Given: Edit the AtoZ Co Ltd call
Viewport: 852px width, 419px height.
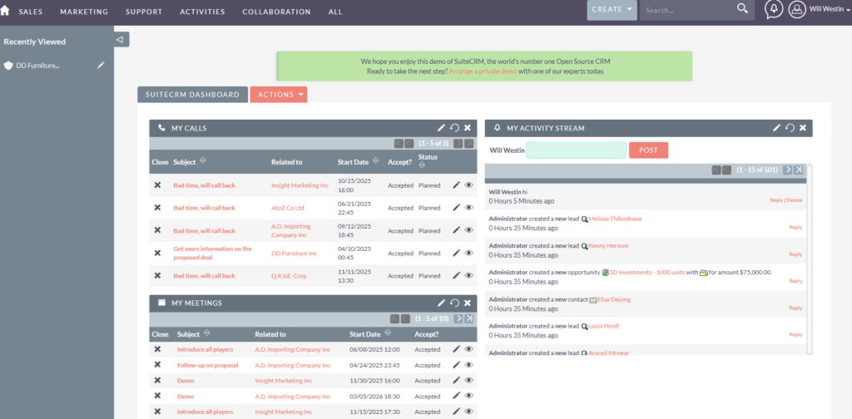Looking at the screenshot, I should (457, 207).
